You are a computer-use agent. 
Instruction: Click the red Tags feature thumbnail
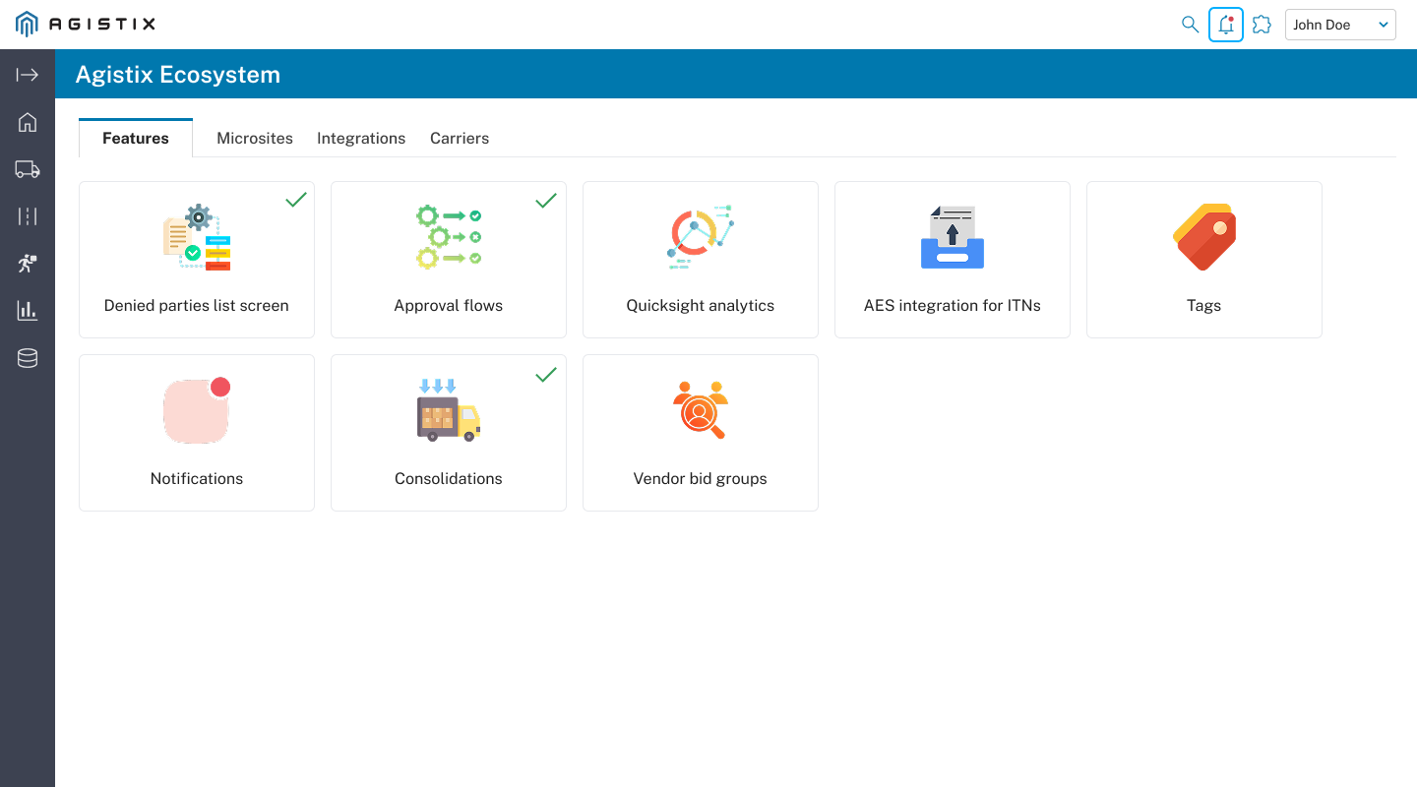(1204, 237)
